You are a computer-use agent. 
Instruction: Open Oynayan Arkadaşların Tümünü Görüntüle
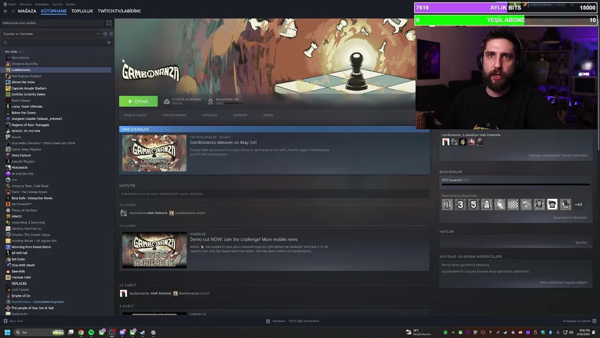(558, 155)
